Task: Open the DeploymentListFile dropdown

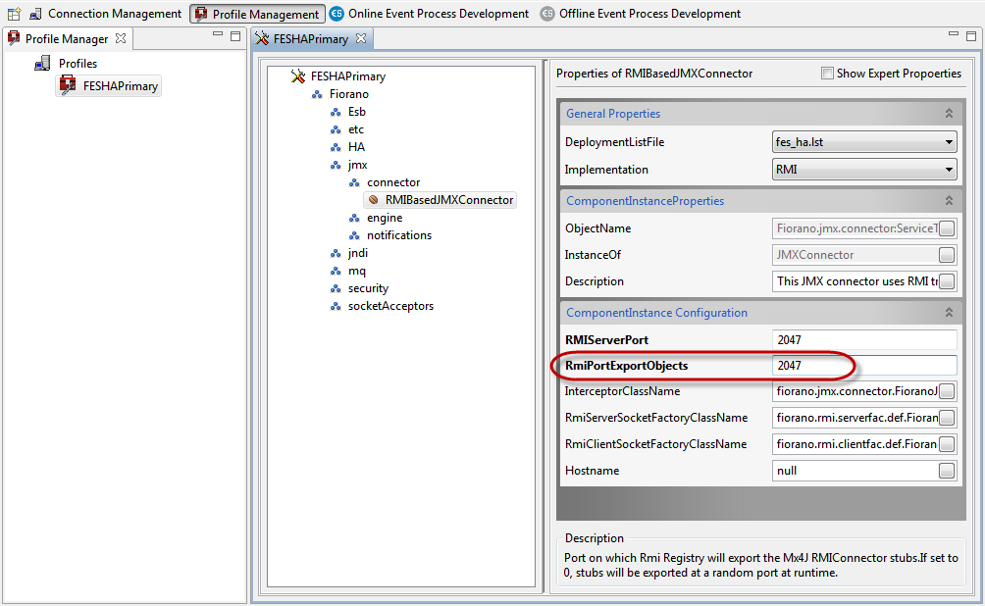Action: tap(863, 142)
